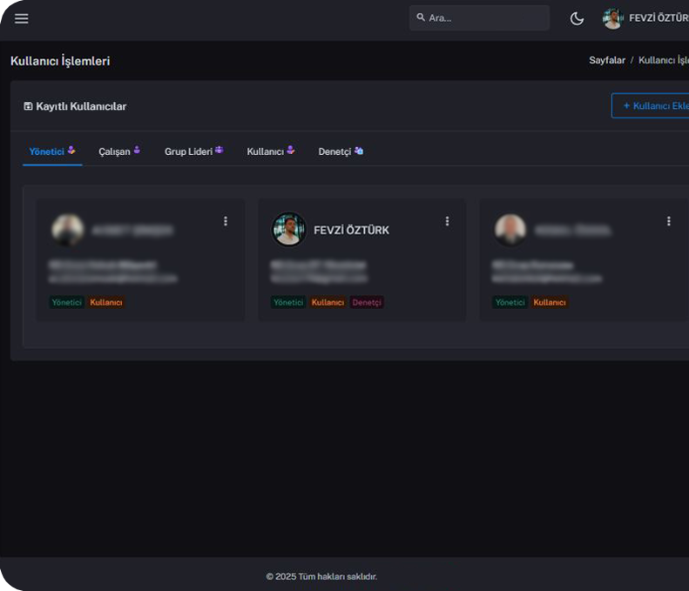Click the Denetçi badge on FEVZİ ÖZTÜRK card
The image size is (689, 591).
tap(367, 303)
